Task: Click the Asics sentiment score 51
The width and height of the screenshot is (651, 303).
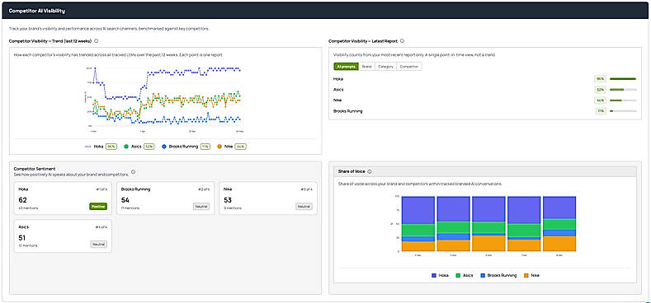Action: pyautogui.click(x=22, y=238)
